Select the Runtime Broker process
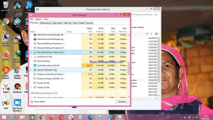This screenshot has height=120, width=213. tap(79, 61)
